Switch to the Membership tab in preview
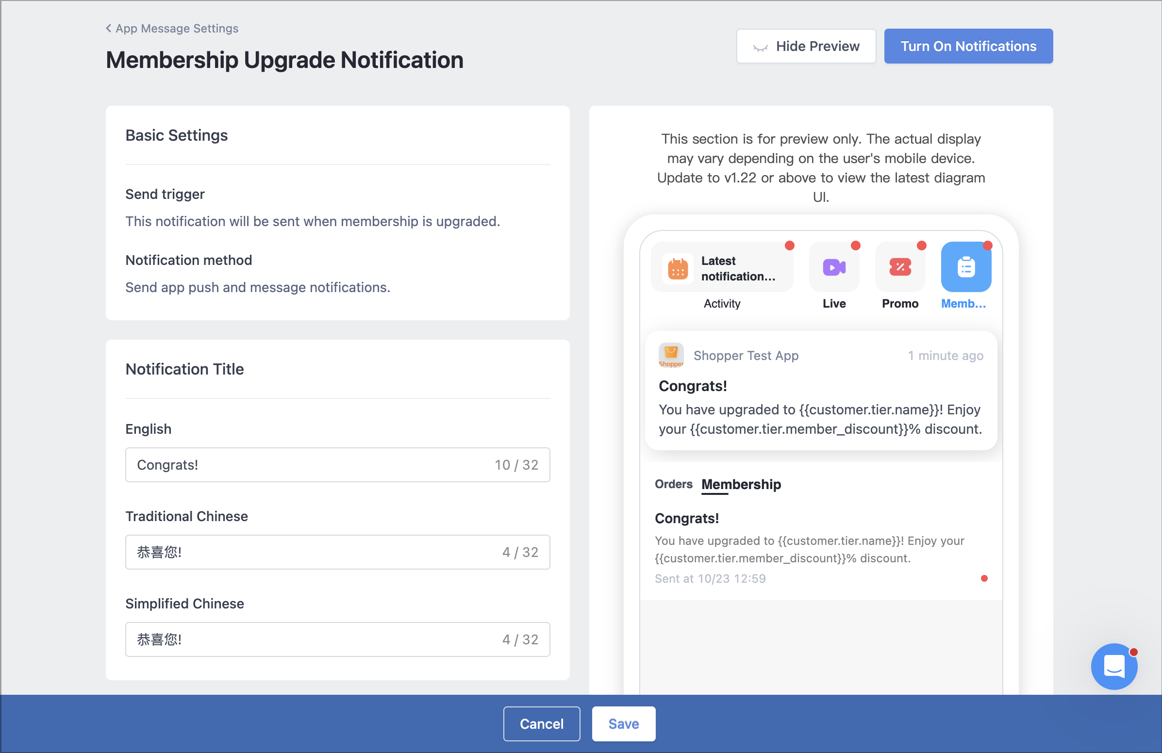The width and height of the screenshot is (1162, 753). [x=741, y=484]
